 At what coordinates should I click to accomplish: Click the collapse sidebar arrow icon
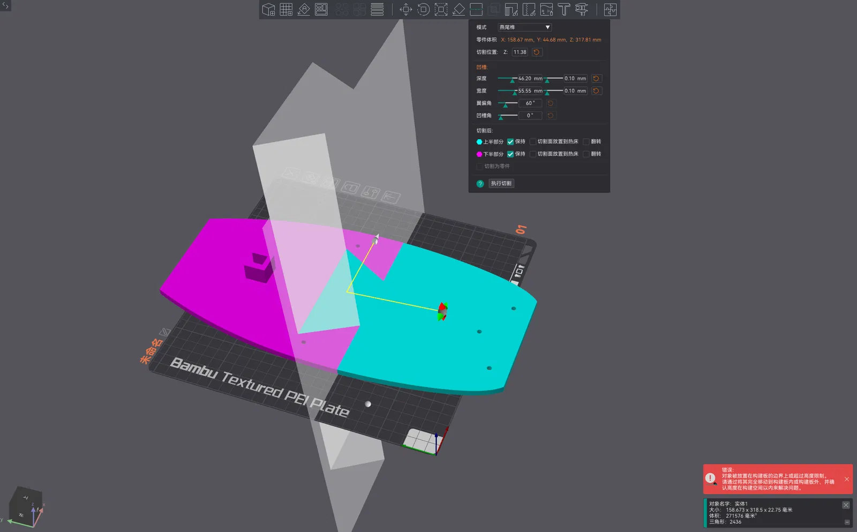[x=5, y=6]
